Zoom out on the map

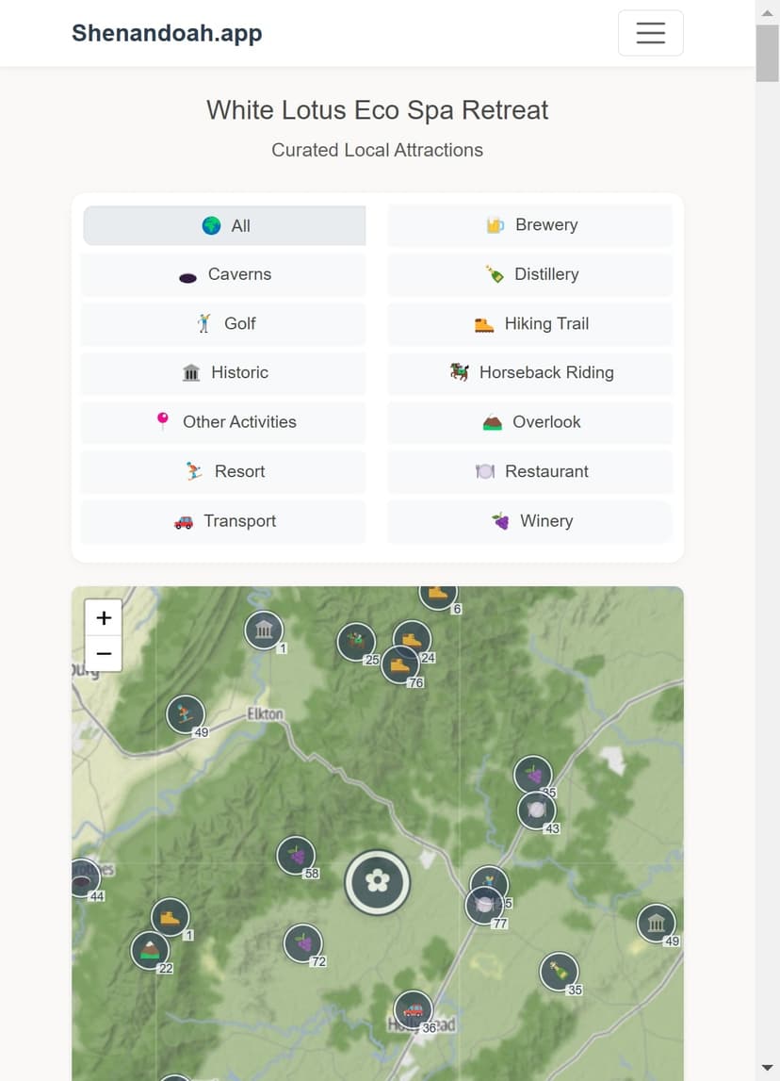104,653
